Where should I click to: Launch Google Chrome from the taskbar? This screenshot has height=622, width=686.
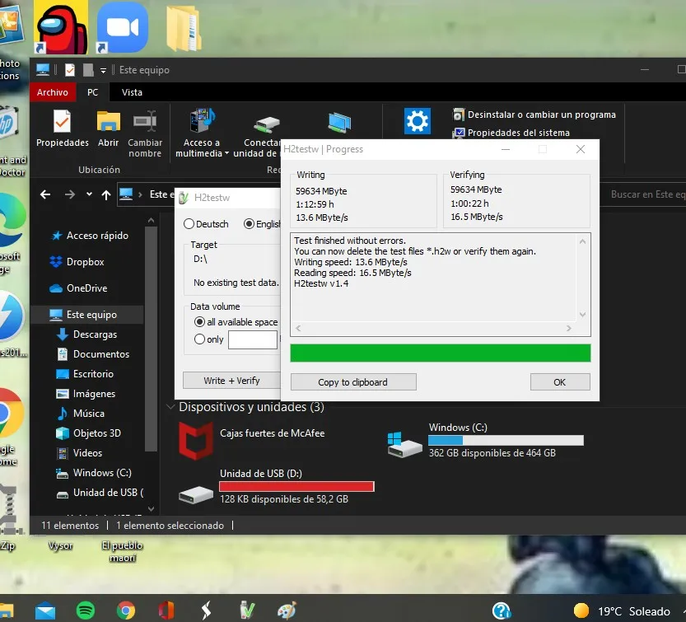click(x=126, y=610)
